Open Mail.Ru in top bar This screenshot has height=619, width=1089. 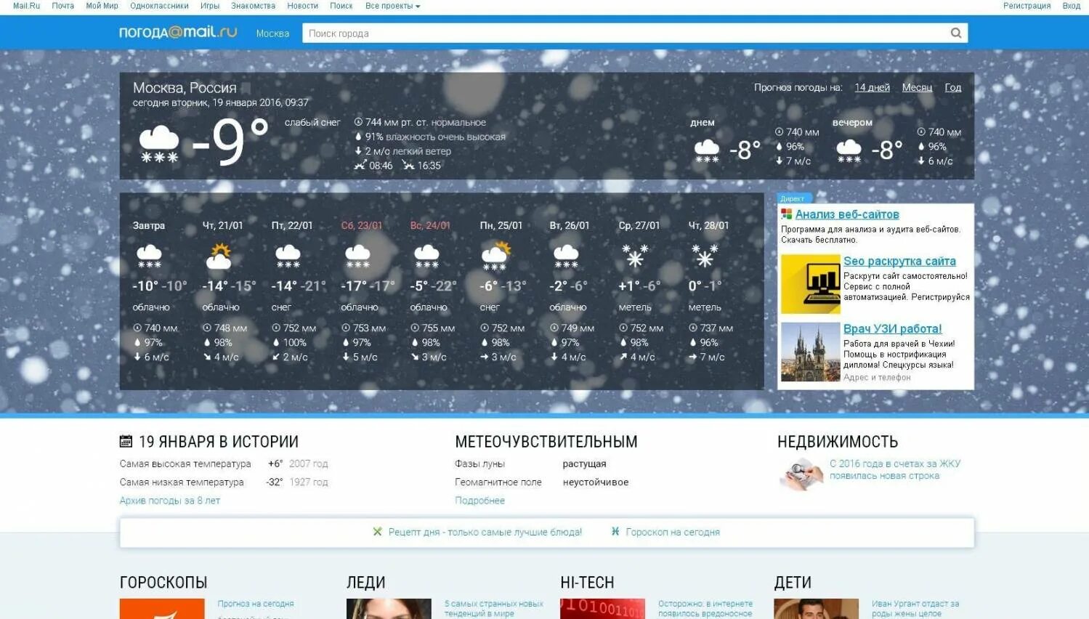click(x=26, y=6)
